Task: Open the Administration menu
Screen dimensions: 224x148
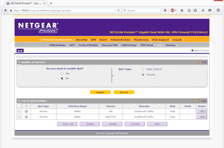Action: point(120,40)
